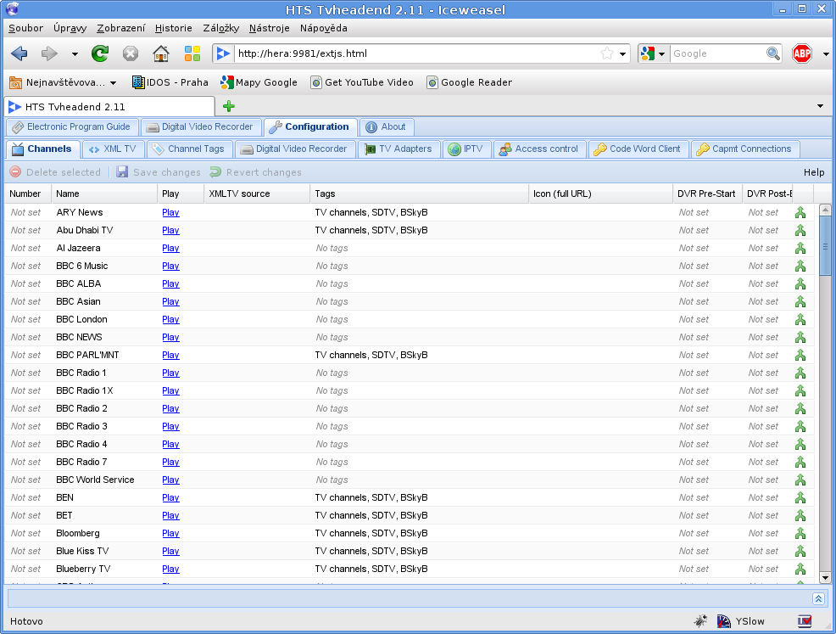The width and height of the screenshot is (836, 634).
Task: Click the Al Jazeera row tree icon
Action: tap(800, 248)
